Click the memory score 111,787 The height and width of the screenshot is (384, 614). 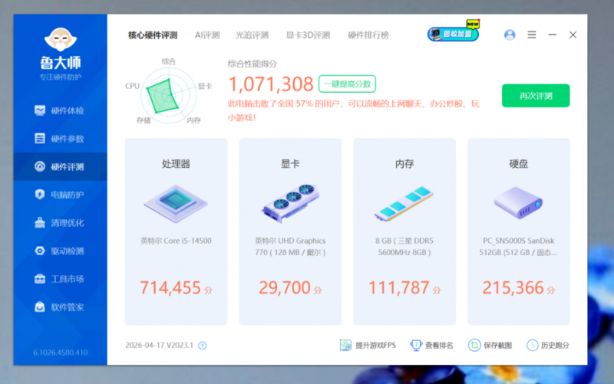click(x=399, y=287)
